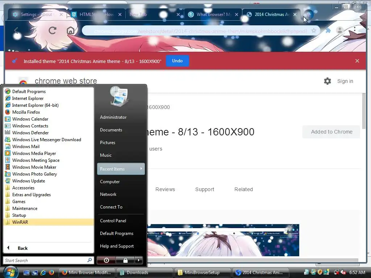Image resolution: width=371 pixels, height=278 pixels.
Task: Open Chrome Web Store settings gear
Action: click(x=328, y=81)
